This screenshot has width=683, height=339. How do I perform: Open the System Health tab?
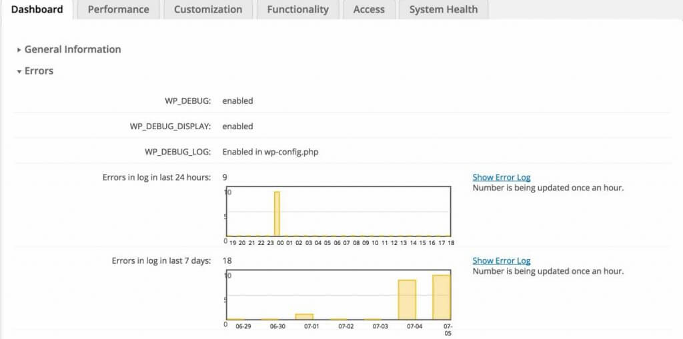443,9
